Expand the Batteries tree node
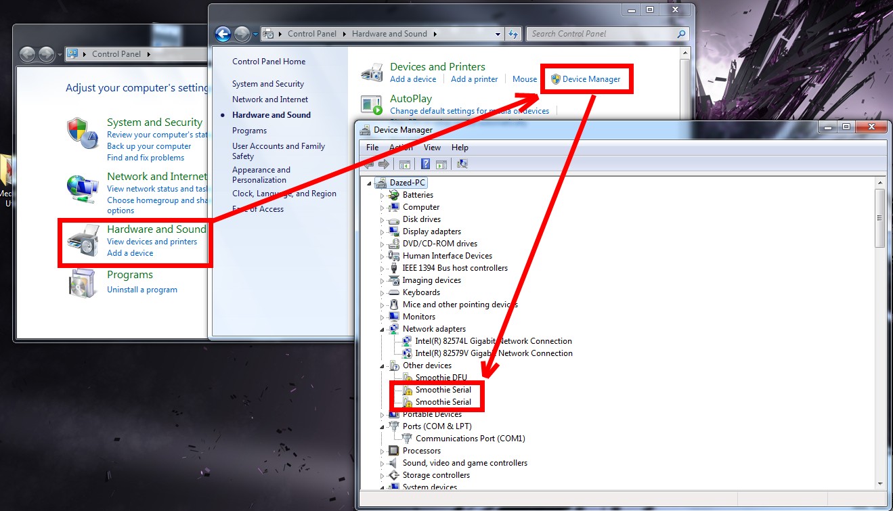Image resolution: width=893 pixels, height=511 pixels. coord(382,195)
